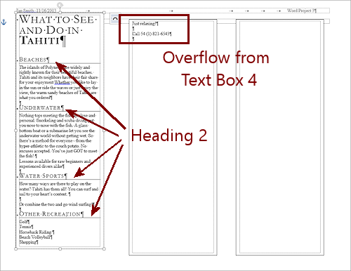Screen dimensions: 351x271
Task: Select the bottom-left corner sizing handle
Action: 16,249
